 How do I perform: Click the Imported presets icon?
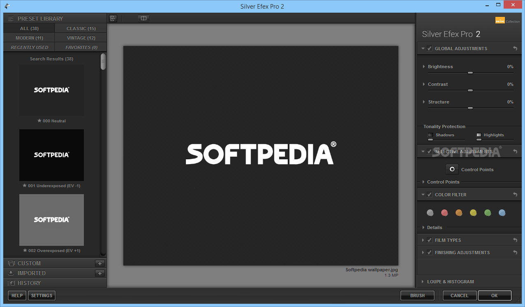(11, 273)
